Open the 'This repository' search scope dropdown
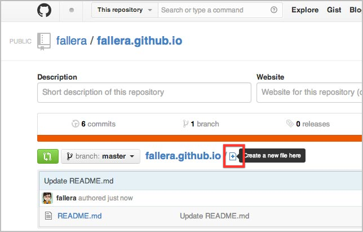The width and height of the screenshot is (363, 232). 125,10
